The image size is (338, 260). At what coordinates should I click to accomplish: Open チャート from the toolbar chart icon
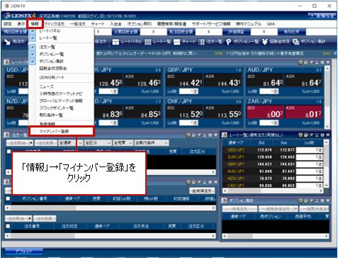point(176,42)
